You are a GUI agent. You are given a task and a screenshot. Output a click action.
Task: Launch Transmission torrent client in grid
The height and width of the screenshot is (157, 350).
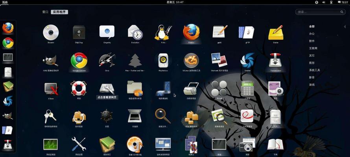coord(275,60)
